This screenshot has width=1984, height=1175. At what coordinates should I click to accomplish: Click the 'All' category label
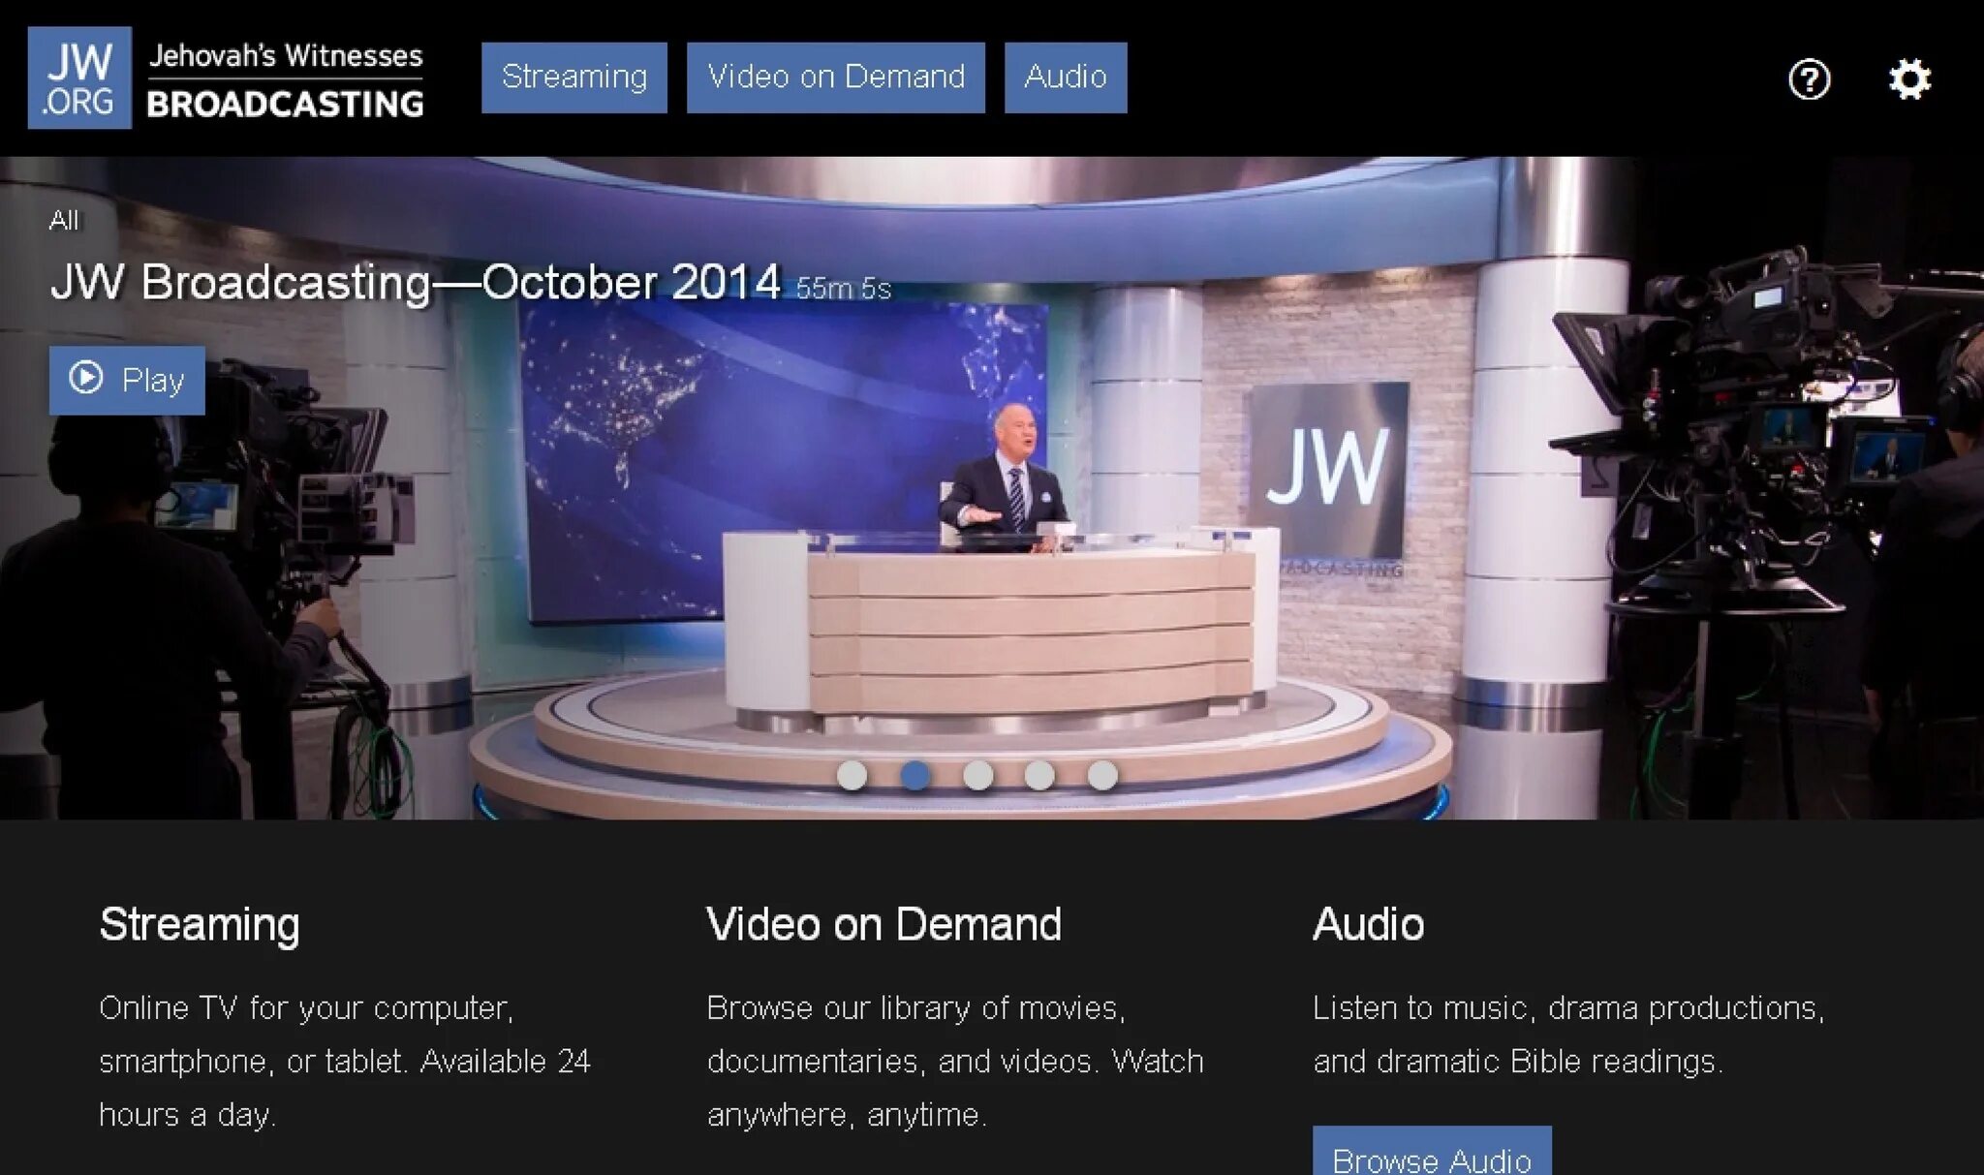64,221
